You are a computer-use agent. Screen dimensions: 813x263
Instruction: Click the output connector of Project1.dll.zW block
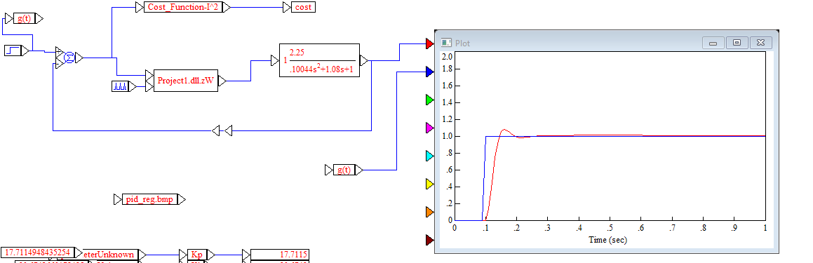coord(222,81)
